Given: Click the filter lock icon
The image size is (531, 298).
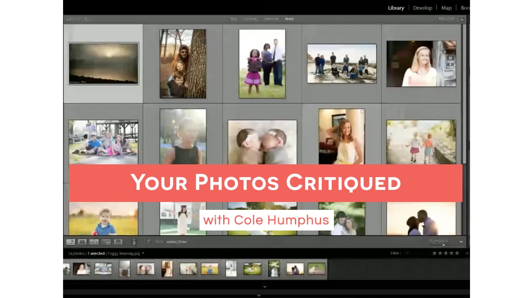Looking at the screenshot, I should [462, 19].
